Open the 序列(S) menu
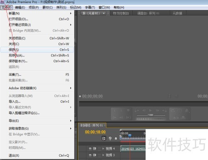This screenshot has width=208, height=160. point(61,8)
